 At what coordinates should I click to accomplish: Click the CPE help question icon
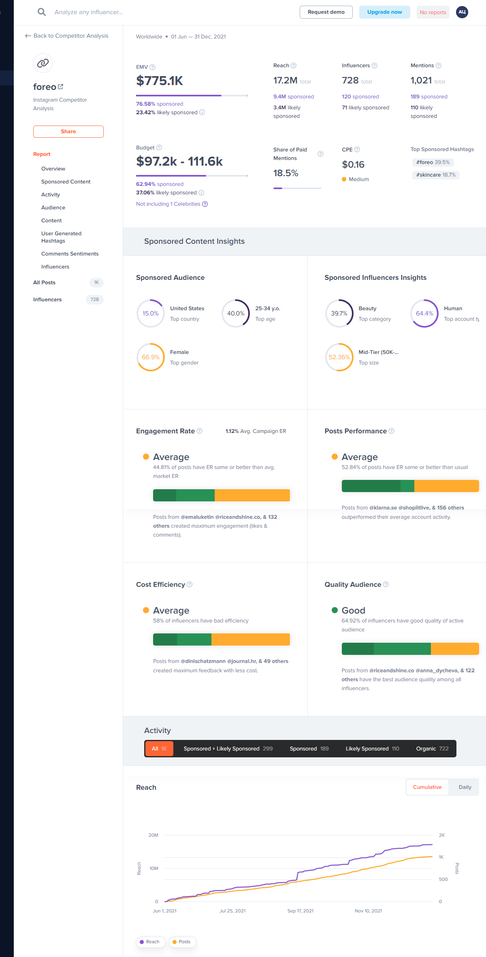pyautogui.click(x=357, y=149)
